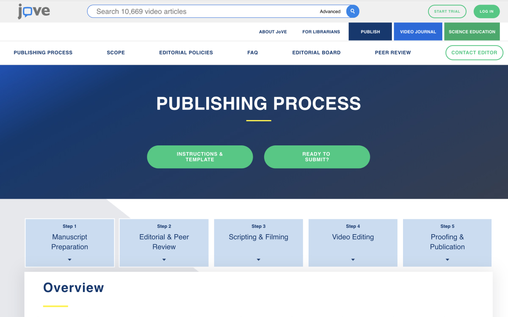Click the Contact Editor button
Image resolution: width=508 pixels, height=317 pixels.
(474, 53)
